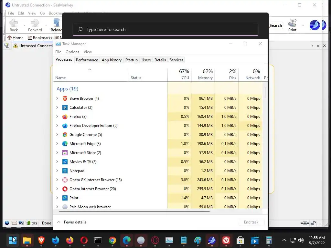Click Home in SeaMonkey's bookmarks bar
Viewport: 331px width, 248px height.
click(x=16, y=38)
